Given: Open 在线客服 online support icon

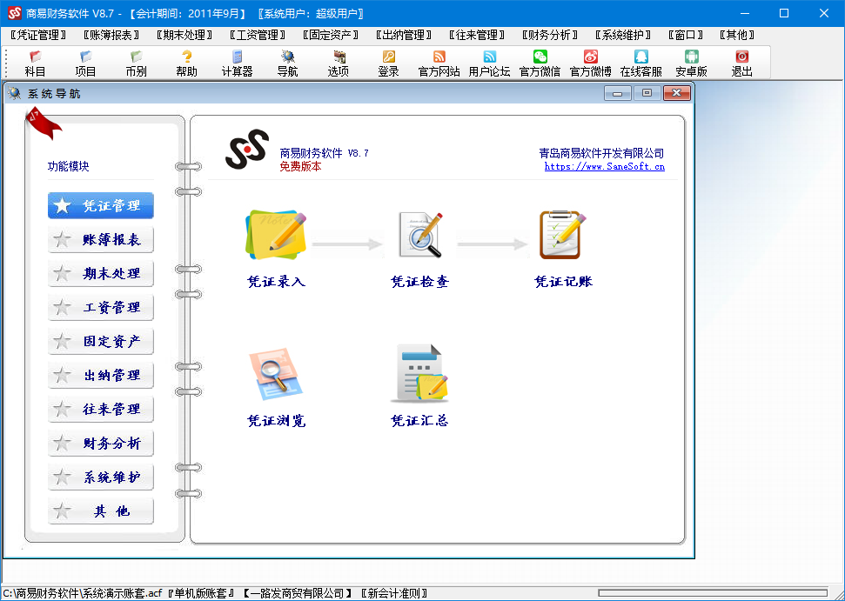Looking at the screenshot, I should click(640, 63).
